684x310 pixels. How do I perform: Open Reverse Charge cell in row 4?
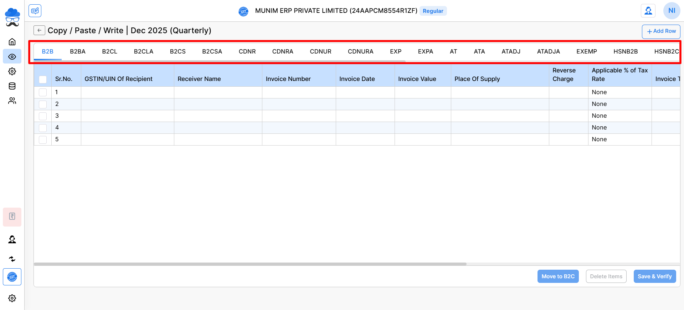[568, 128]
